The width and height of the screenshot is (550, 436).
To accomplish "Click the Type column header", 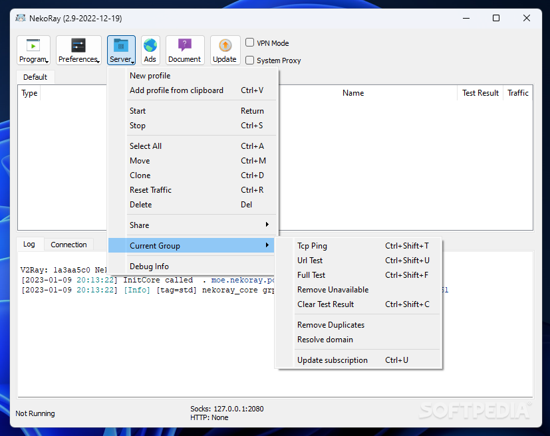I will pos(29,93).
